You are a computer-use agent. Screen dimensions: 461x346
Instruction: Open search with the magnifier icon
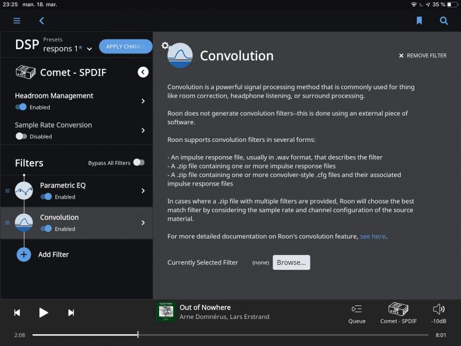(444, 20)
